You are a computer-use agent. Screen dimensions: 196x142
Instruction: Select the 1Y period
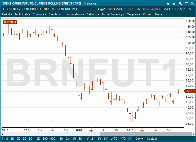[87, 139]
